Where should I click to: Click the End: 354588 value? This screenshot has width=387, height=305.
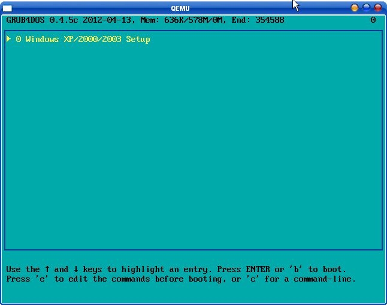click(x=258, y=20)
